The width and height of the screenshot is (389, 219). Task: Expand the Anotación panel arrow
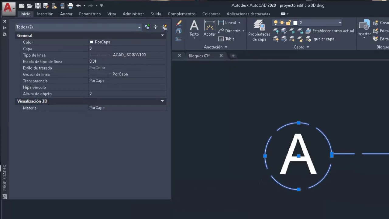point(226,47)
